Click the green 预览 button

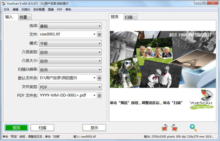click(16, 128)
